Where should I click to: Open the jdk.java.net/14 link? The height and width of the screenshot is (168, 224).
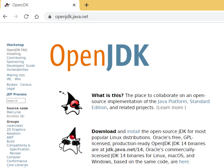(124, 149)
